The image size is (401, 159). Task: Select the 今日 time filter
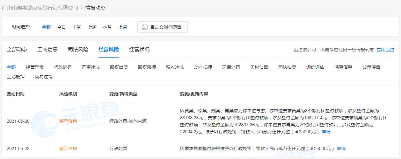click(x=62, y=27)
